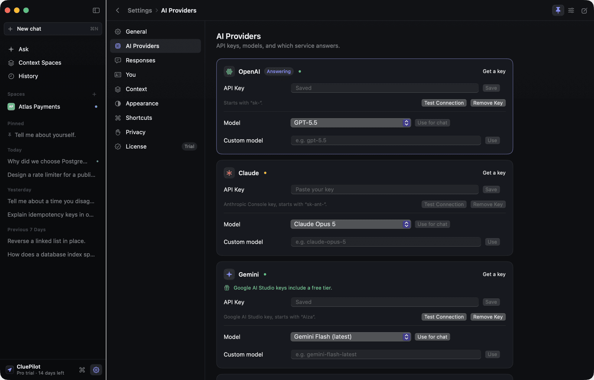The width and height of the screenshot is (594, 380).
Task: Click the Claude API Key field
Action: point(385,189)
